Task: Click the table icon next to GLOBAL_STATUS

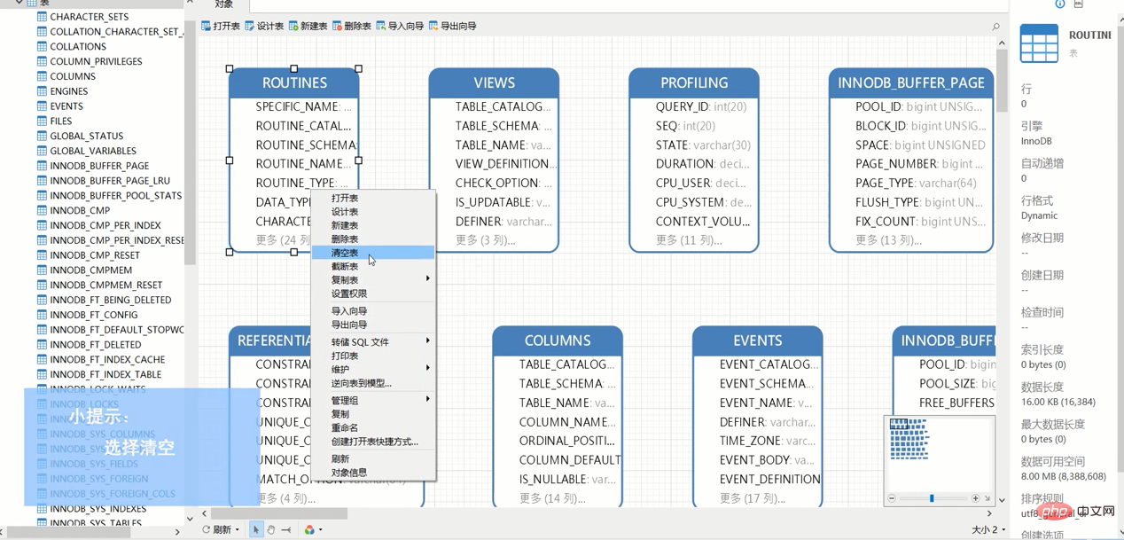Action: tap(42, 136)
